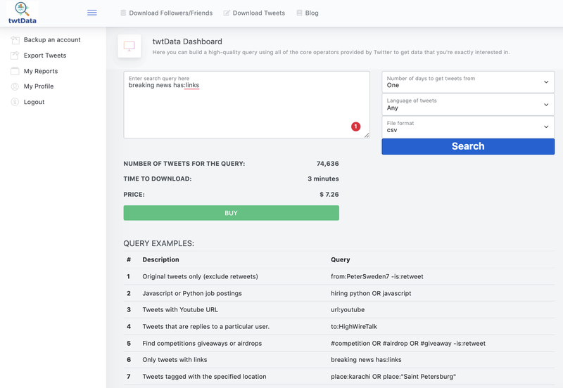Open Download Followers/Friends menu
The width and height of the screenshot is (563, 388).
pos(170,13)
